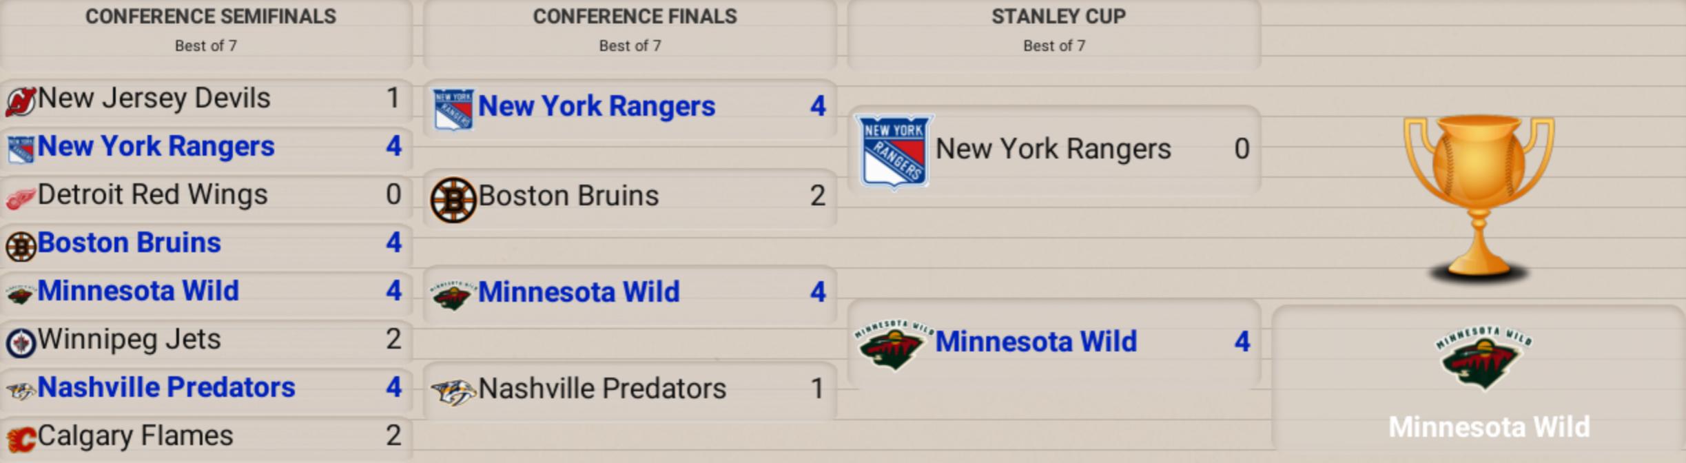Select Minnesota Wild in Conference Finals
The width and height of the screenshot is (1686, 463).
pos(630,293)
